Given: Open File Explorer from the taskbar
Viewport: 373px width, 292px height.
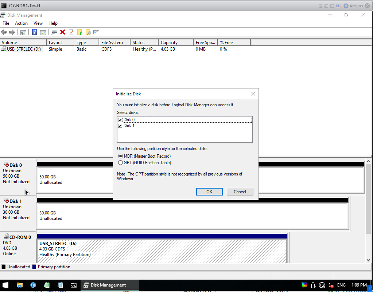Looking at the screenshot, I should point(20,285).
